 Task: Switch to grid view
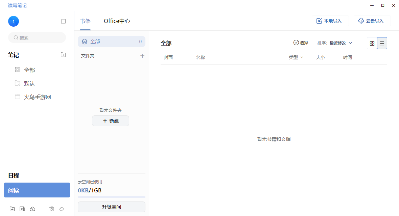[x=372, y=43]
